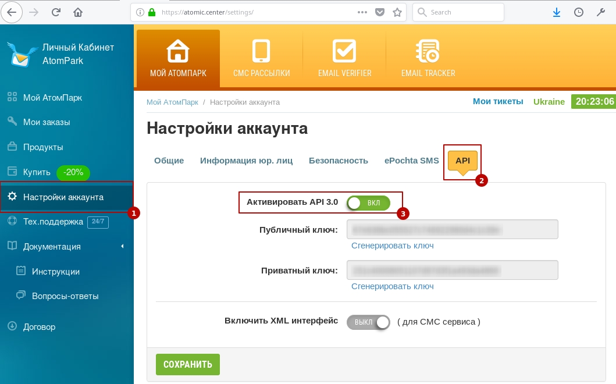Open EMAIL VERIFIER checkmark section

coord(344,58)
